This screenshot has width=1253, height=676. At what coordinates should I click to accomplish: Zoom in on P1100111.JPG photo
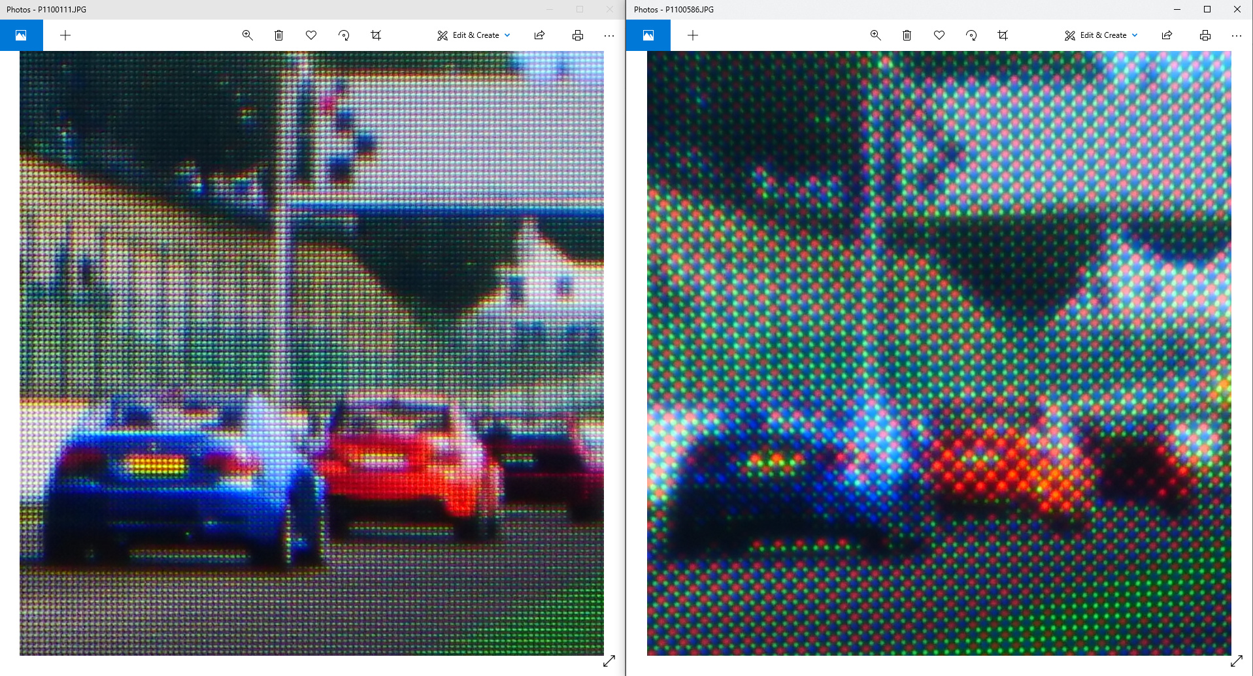pyautogui.click(x=247, y=35)
